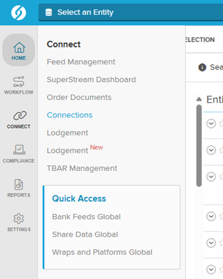Click the Connect menu heading
223x279 pixels.
(63, 45)
